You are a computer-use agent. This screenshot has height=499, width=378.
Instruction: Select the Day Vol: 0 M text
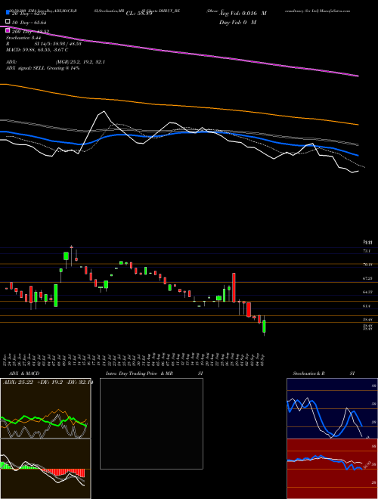(238, 22)
